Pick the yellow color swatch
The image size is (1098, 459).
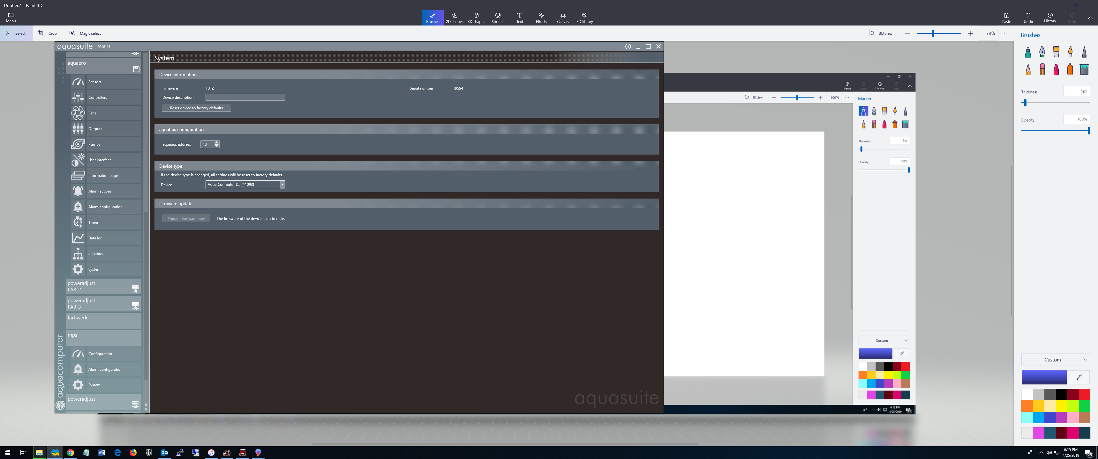point(1061,406)
